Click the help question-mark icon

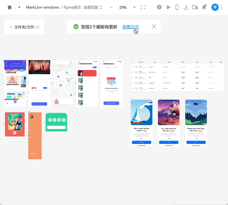tap(159, 7)
